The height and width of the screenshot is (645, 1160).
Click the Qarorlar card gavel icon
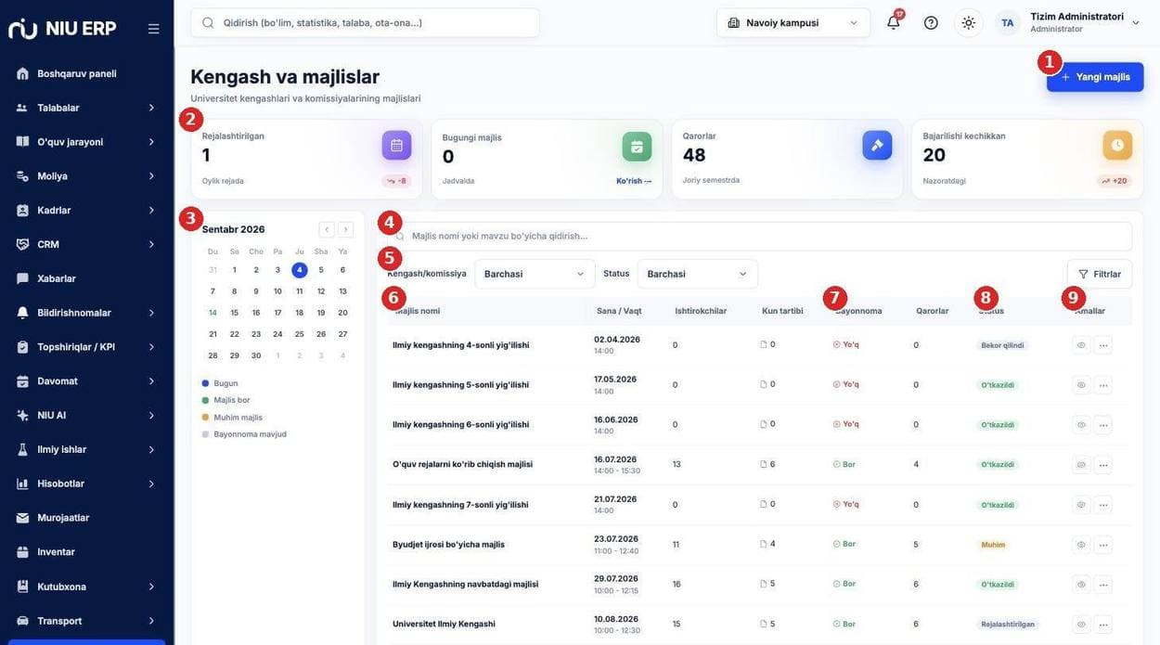tap(877, 146)
